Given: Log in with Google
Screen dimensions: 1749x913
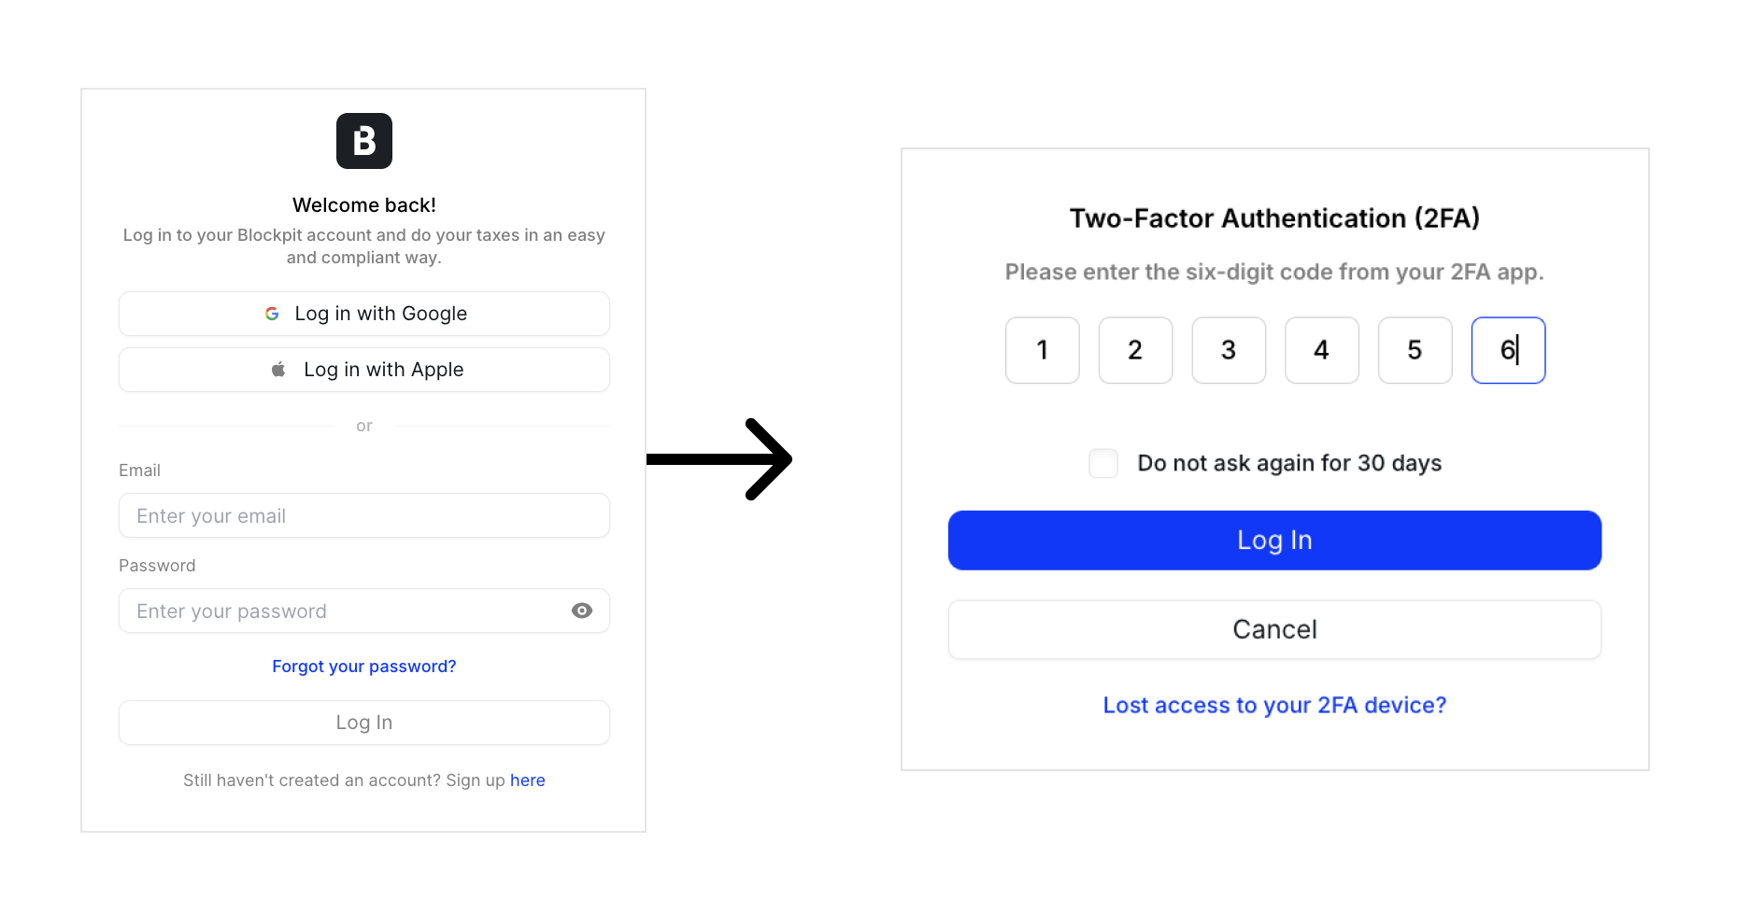Looking at the screenshot, I should pyautogui.click(x=364, y=314).
